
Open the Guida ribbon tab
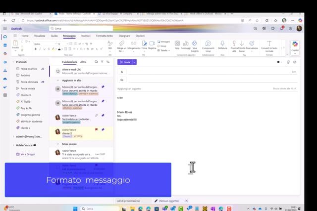[x=54, y=36]
